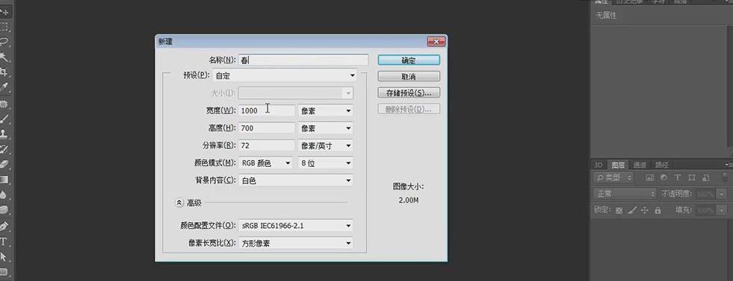
Task: Select the Rectangular Marquee tool
Action: 4,27
